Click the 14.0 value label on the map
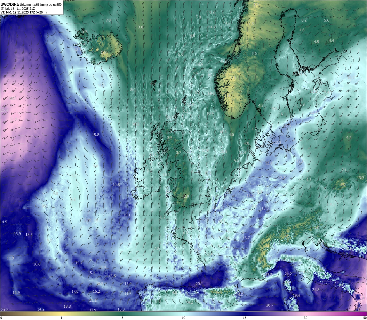Image resolution: width=367 pixels, height=320 pixels. (239, 295)
